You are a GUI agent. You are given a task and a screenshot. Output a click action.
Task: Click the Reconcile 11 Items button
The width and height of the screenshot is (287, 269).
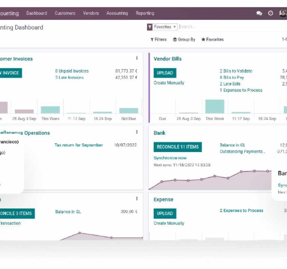178,147
